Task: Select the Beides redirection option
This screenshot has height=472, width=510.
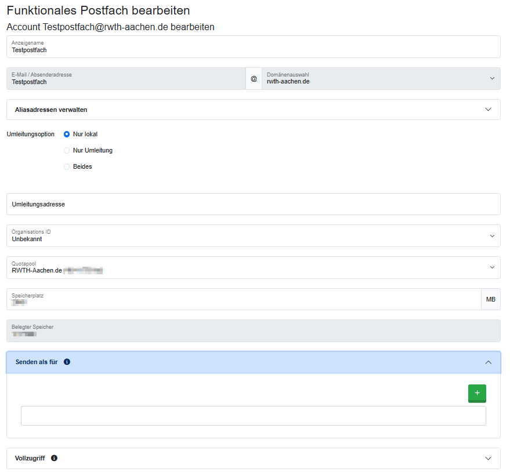Action: tap(67, 166)
